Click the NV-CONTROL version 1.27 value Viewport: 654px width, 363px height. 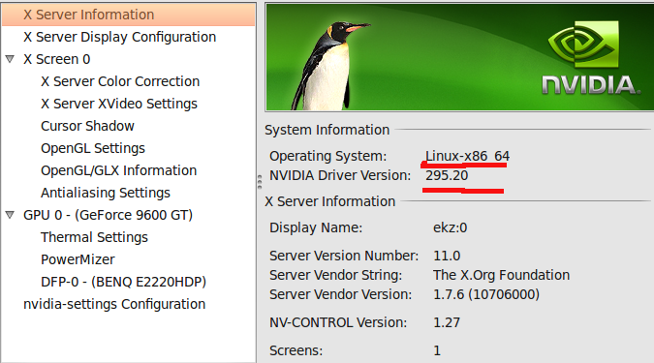[x=447, y=322]
